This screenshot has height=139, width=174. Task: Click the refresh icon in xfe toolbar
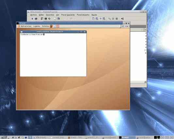coord(49,19)
